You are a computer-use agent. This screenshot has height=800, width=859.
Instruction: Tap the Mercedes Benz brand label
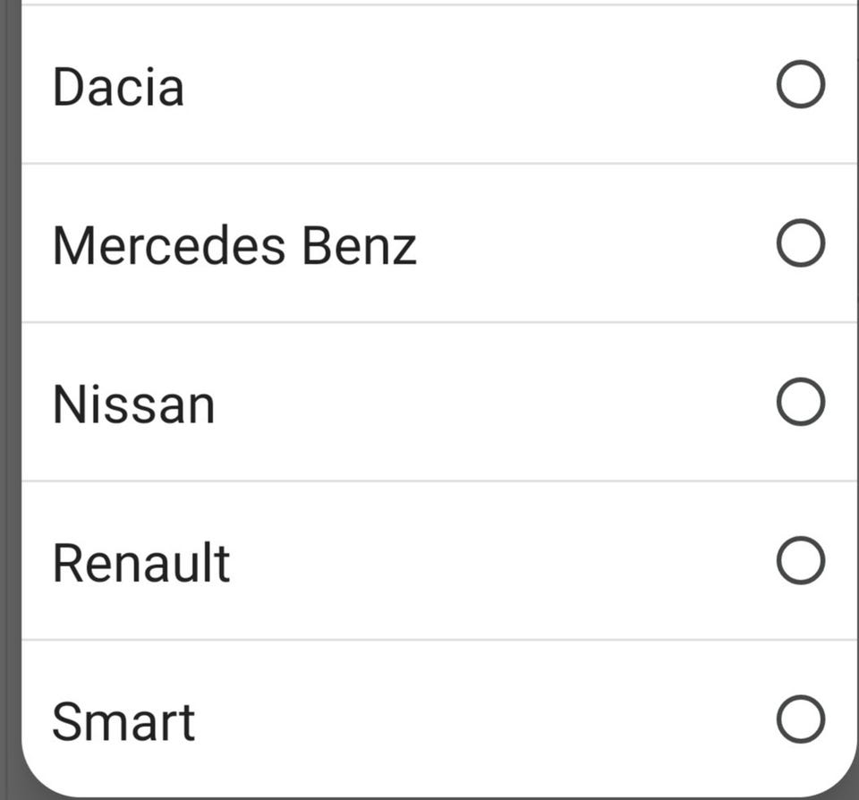coord(234,245)
